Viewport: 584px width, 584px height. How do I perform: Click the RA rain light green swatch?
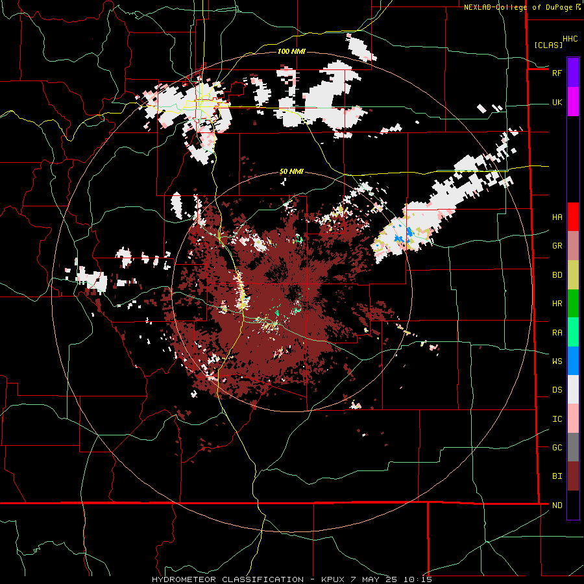pyautogui.click(x=573, y=332)
